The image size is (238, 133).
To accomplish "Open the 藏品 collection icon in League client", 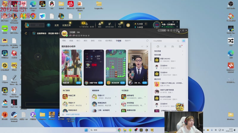I will coord(100,25).
